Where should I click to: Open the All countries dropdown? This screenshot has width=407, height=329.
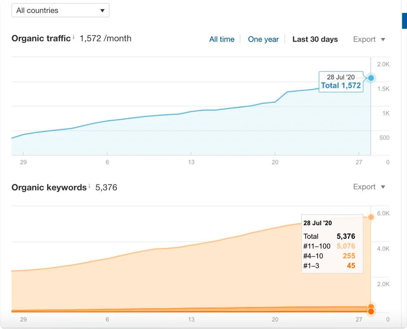tap(60, 10)
